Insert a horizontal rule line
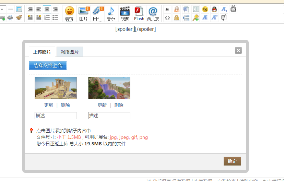 click(x=11, y=9)
